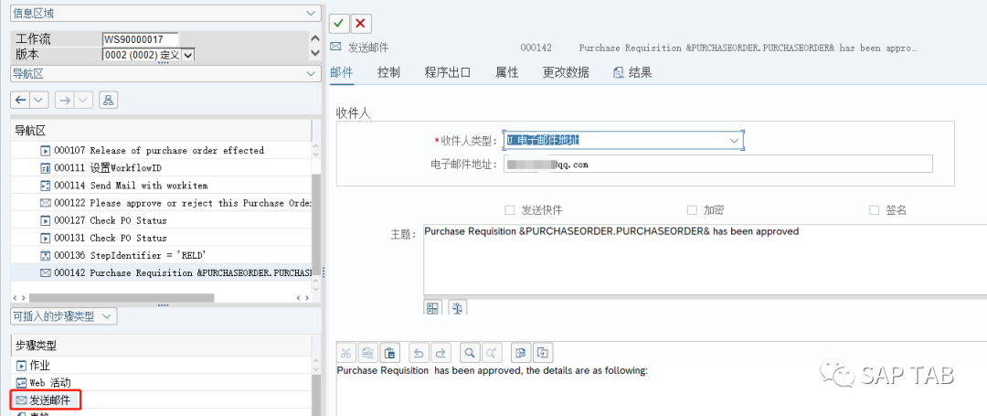987x416 pixels.
Task: Open forward arrow history dropdown
Action: pos(84,100)
